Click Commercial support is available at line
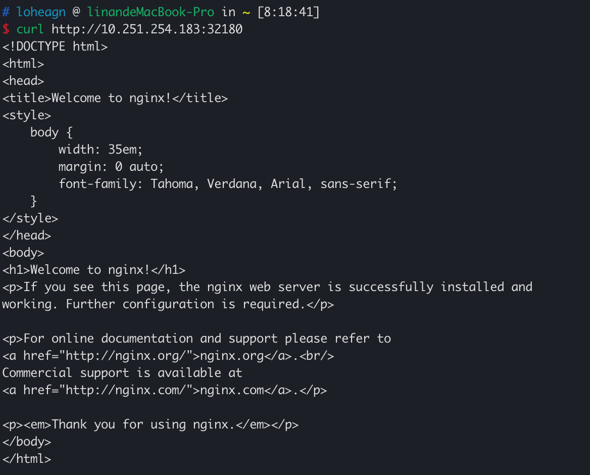The width and height of the screenshot is (590, 475). pyautogui.click(x=122, y=373)
